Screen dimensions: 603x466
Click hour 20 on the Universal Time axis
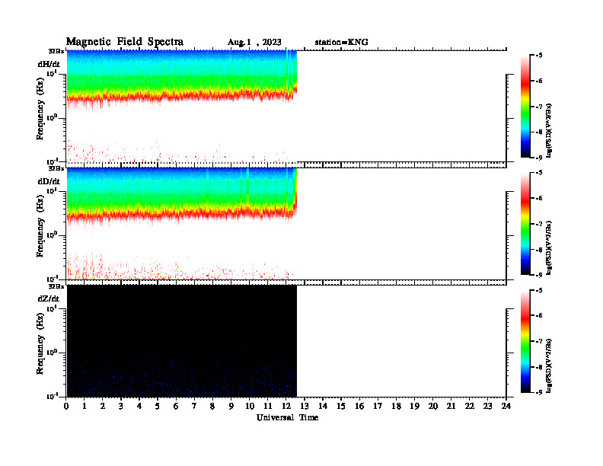433,406
